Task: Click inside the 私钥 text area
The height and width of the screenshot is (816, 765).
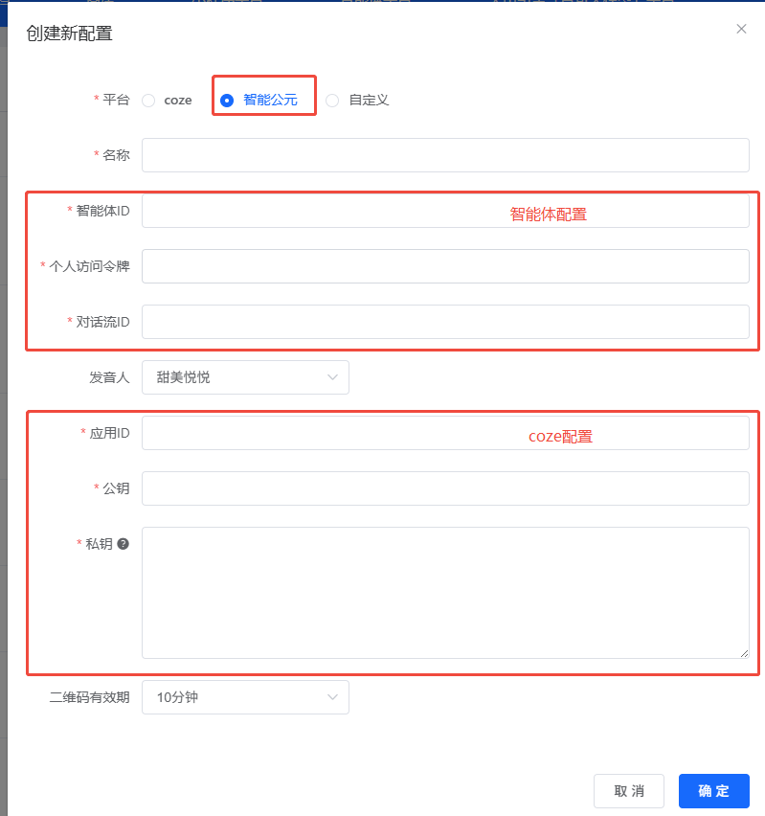Action: 445,592
